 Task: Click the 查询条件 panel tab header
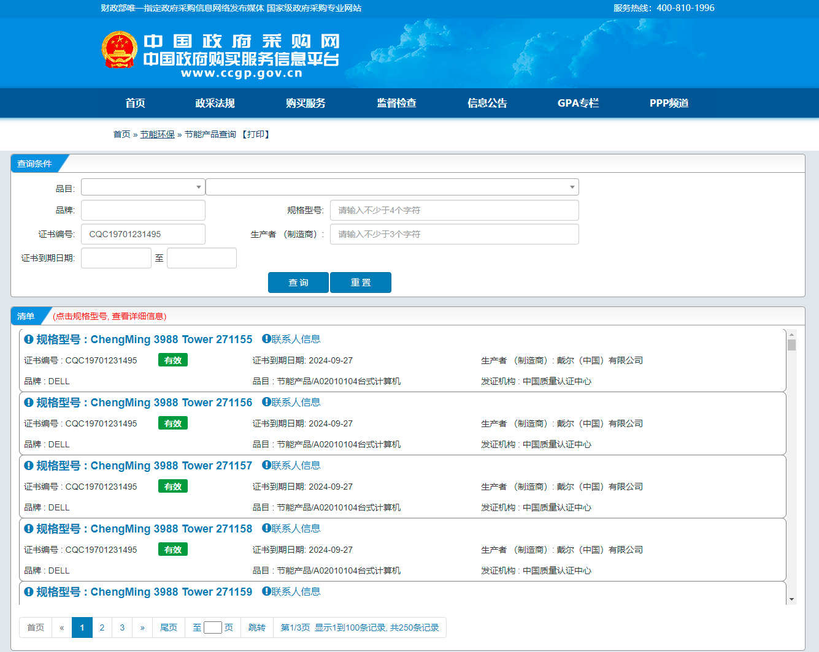(x=35, y=164)
